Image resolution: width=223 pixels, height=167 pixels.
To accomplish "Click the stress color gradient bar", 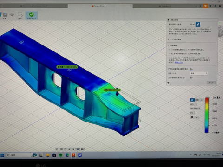I will (x=207, y=115).
